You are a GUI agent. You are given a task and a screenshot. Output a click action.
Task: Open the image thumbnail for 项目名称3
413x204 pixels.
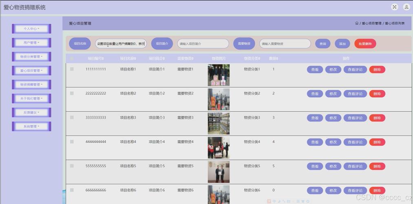point(219,124)
